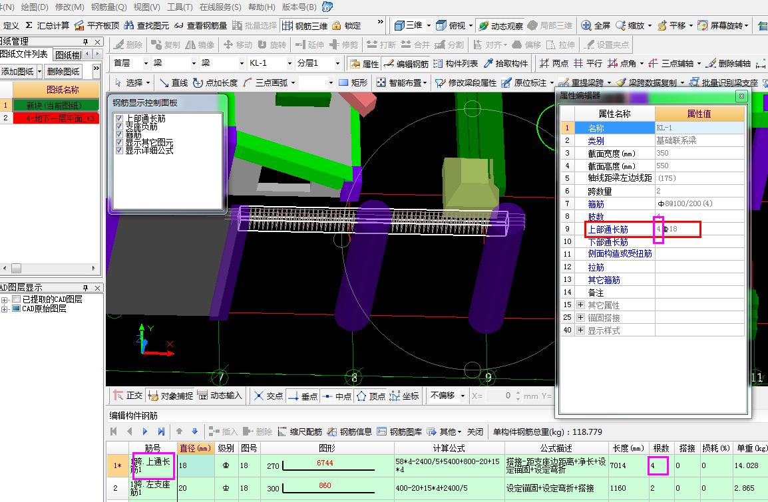
Task: Open 钢筋图库 rebar library
Action: pyautogui.click(x=400, y=432)
